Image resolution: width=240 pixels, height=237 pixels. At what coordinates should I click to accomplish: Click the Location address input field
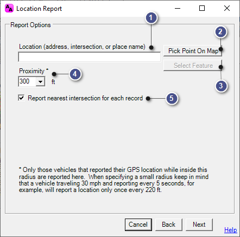(x=90, y=57)
